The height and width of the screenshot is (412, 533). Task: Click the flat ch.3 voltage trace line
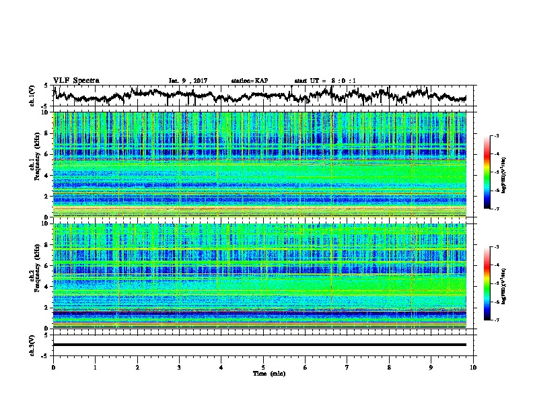click(260, 345)
